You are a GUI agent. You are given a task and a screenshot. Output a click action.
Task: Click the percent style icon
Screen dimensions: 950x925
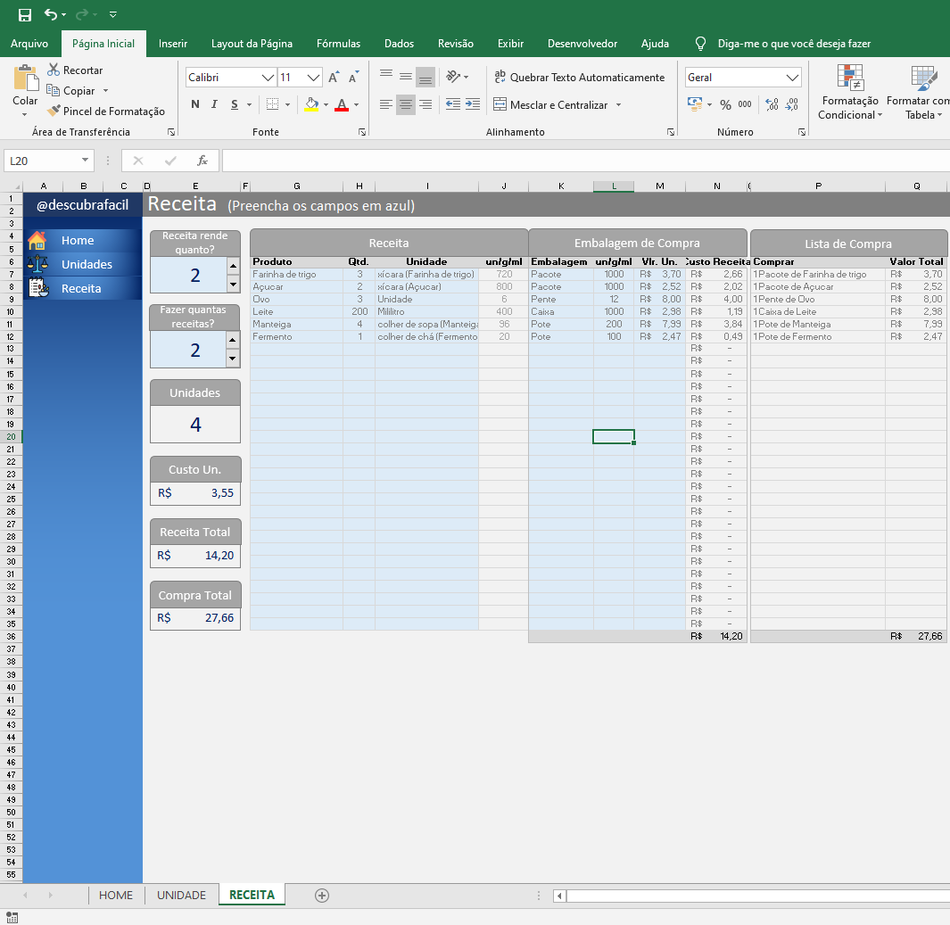[725, 105]
